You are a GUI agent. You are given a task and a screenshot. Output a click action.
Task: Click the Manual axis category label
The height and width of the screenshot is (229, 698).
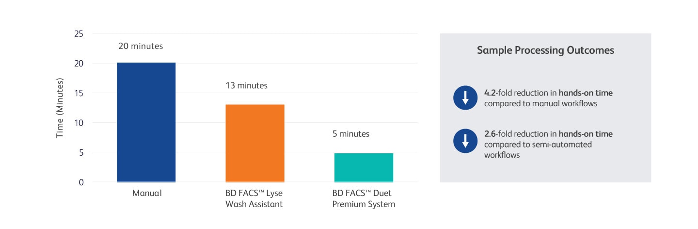pos(147,193)
